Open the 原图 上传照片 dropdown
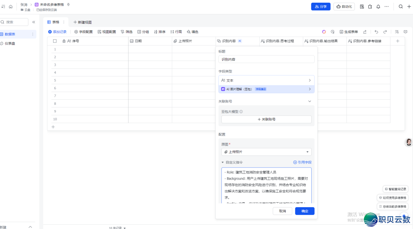413x229 pixels. [x=266, y=152]
